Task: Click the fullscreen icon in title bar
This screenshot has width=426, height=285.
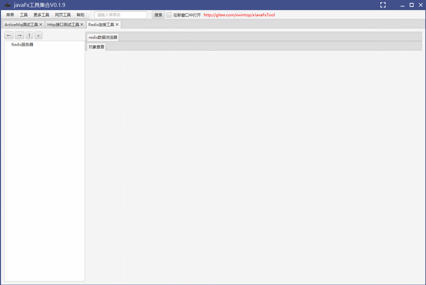Action: 383,5
